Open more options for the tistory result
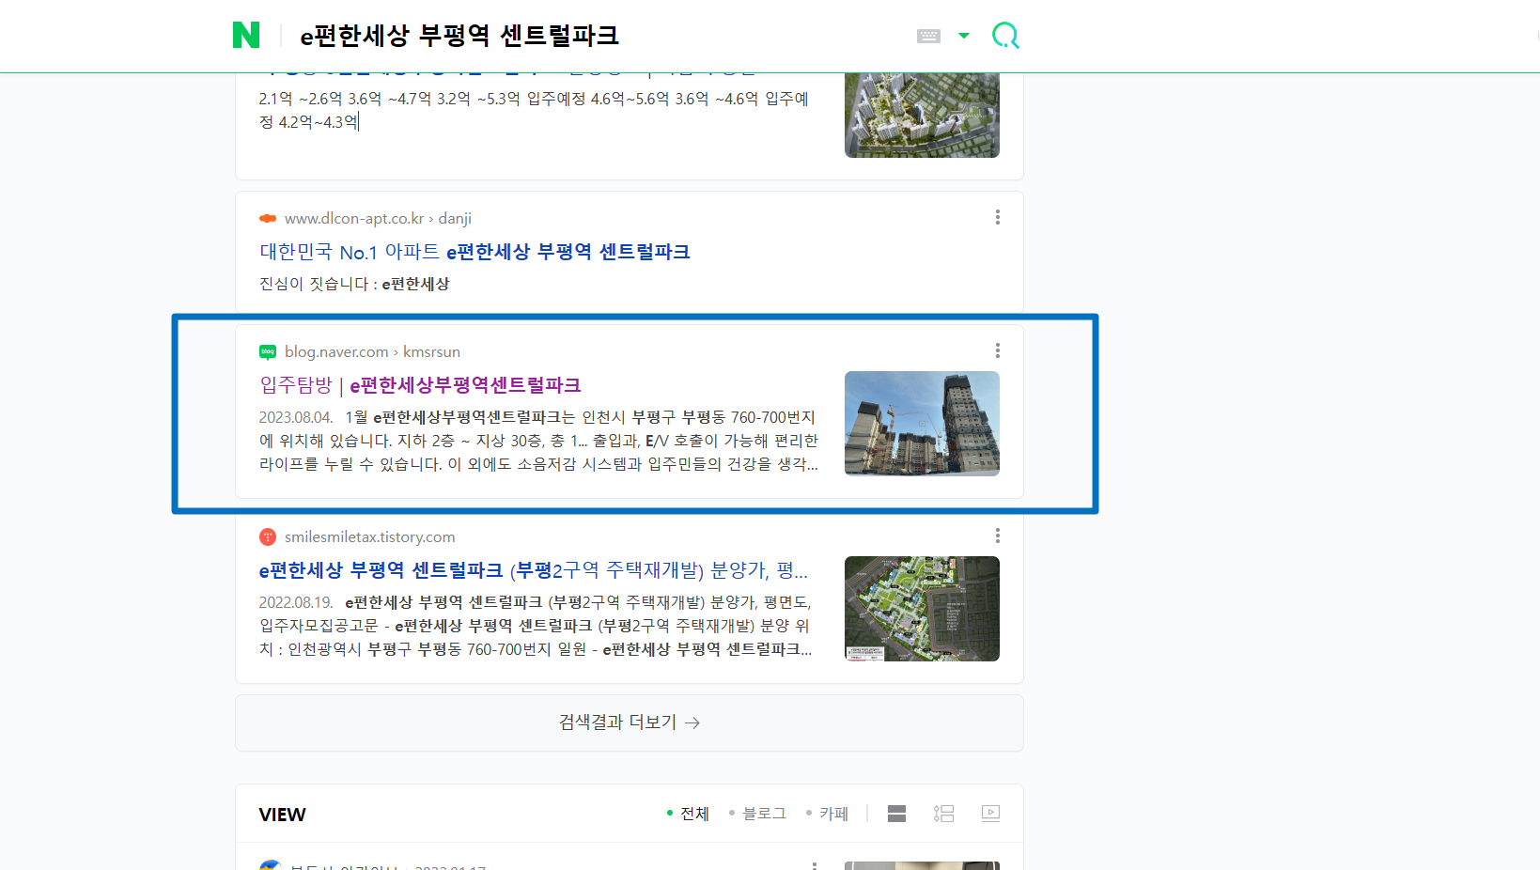Viewport: 1540px width, 870px height. tap(997, 536)
